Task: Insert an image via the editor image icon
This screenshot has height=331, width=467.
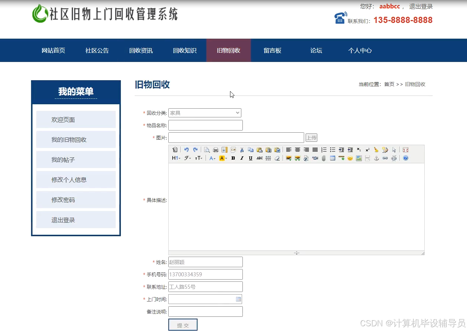Action: click(x=288, y=158)
